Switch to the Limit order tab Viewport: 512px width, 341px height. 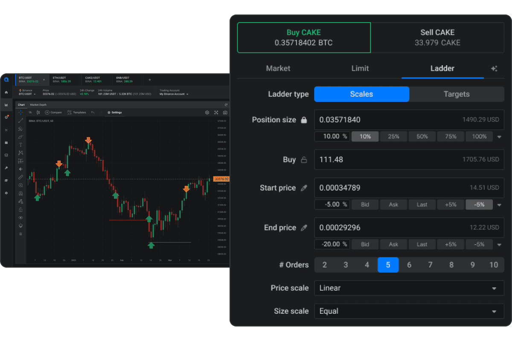click(360, 68)
